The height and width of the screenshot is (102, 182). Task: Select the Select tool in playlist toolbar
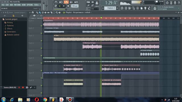pos(54,12)
